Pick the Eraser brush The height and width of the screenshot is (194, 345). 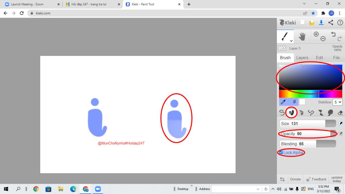340,112
